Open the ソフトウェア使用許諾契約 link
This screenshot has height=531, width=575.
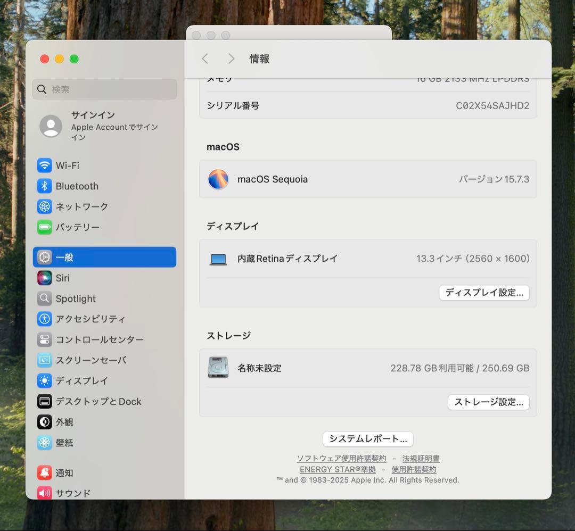341,458
